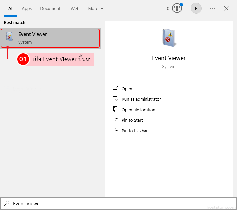Click the large Event Viewer icon in preview pane
Viewport: 237px width, 210px height.
[169, 38]
